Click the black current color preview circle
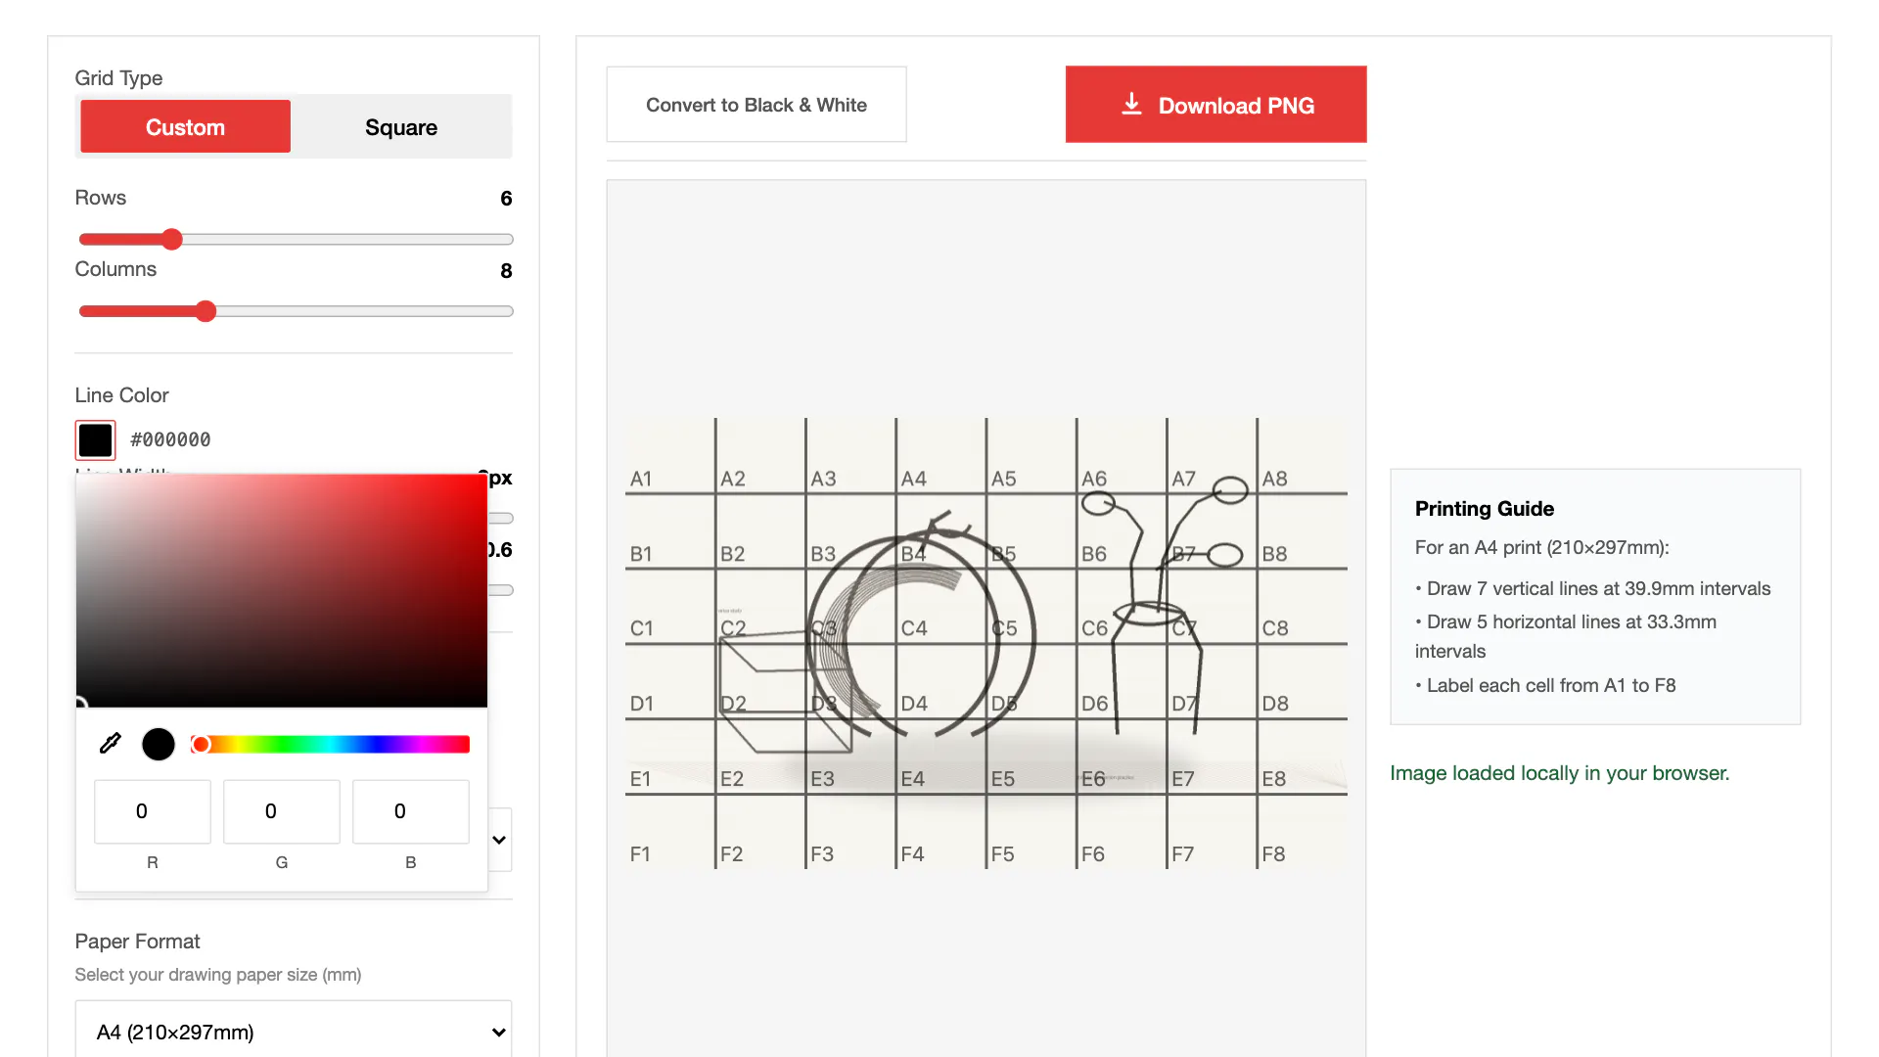Image resolution: width=1879 pixels, height=1057 pixels. [x=159, y=745]
